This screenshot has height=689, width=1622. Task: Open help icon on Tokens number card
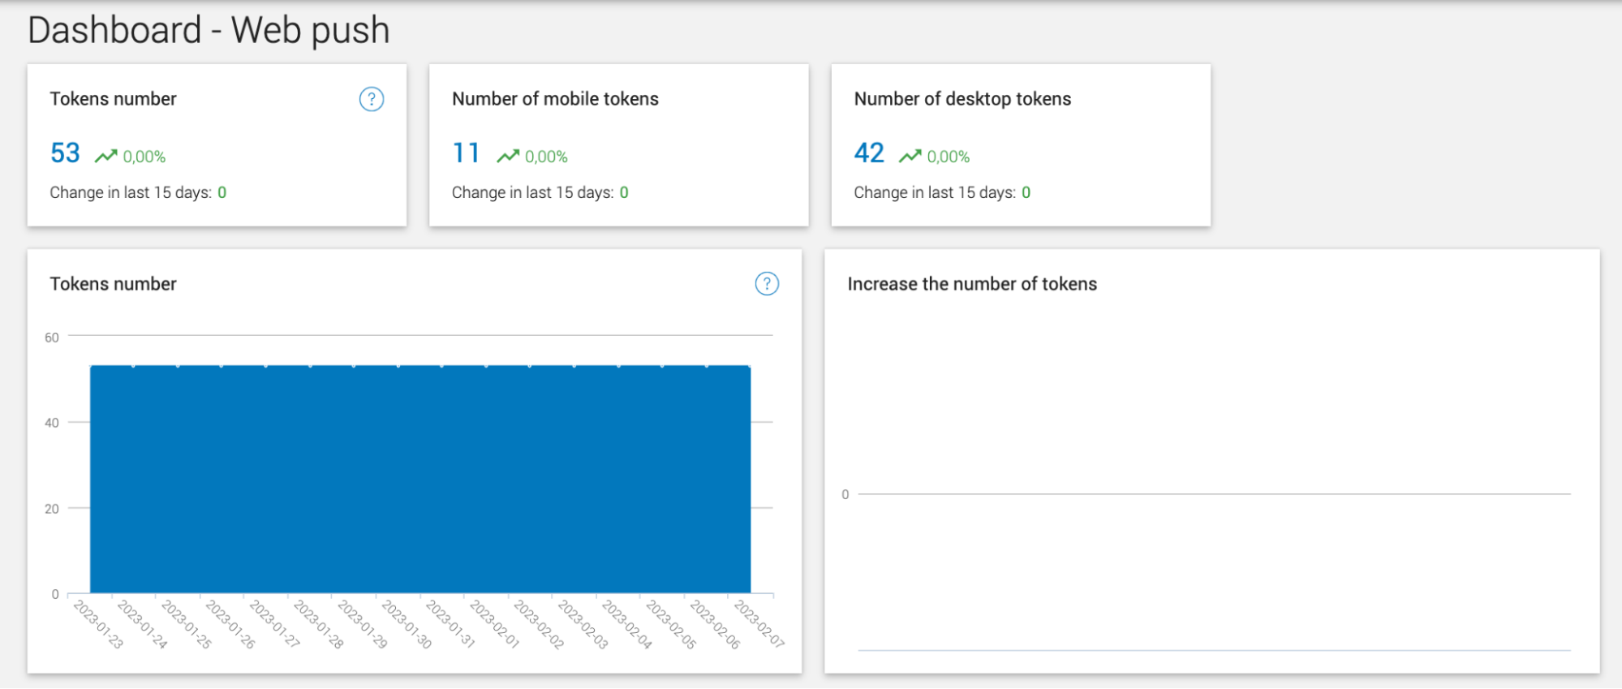(x=372, y=99)
